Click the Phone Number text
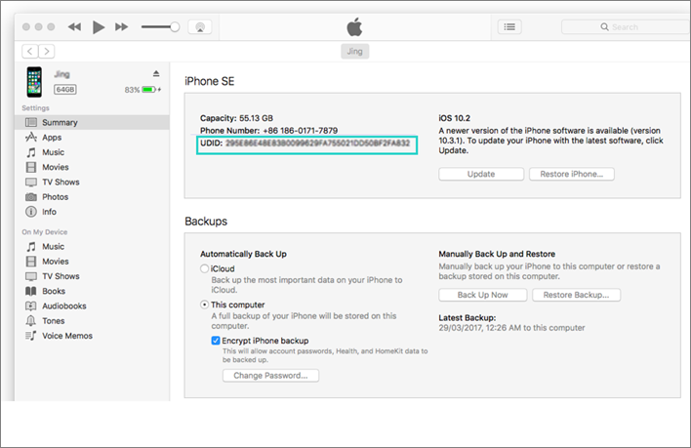Screen dimensions: 691x448 [268, 131]
